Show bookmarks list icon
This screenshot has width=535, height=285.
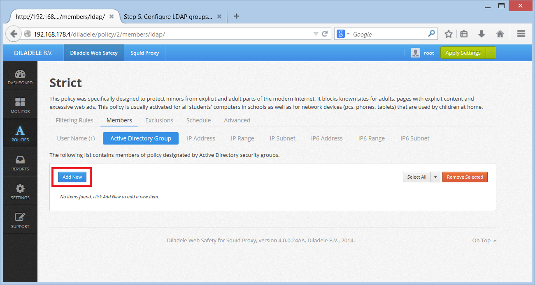tap(464, 34)
